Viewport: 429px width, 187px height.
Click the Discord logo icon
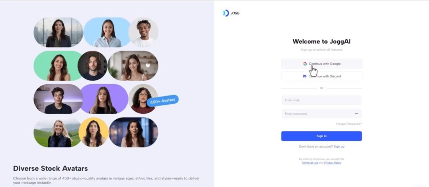tap(305, 76)
